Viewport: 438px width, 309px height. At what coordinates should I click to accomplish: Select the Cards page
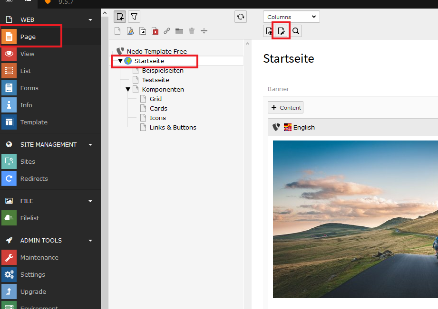(158, 109)
